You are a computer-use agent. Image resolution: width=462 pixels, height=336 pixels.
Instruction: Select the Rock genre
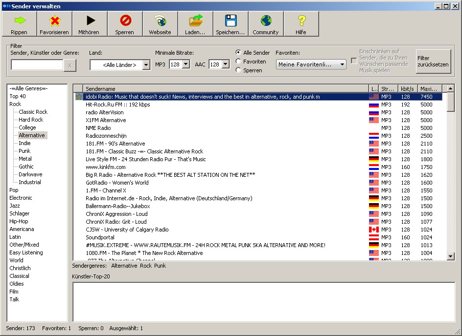pos(15,104)
